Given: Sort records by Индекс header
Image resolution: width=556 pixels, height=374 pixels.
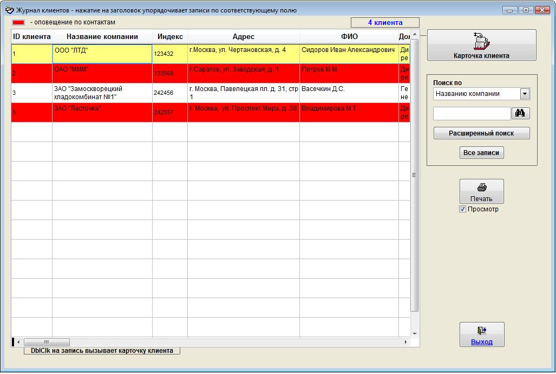Looking at the screenshot, I should (x=170, y=37).
